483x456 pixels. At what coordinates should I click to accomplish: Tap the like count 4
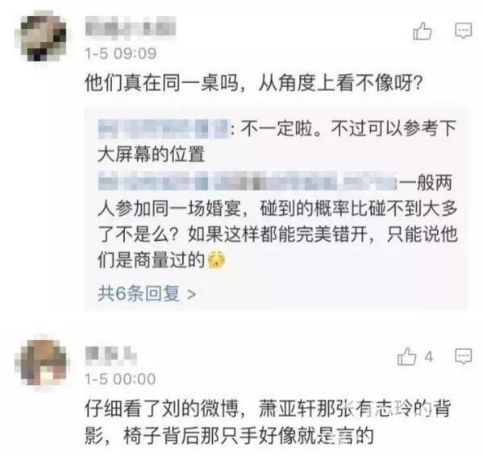tap(428, 357)
